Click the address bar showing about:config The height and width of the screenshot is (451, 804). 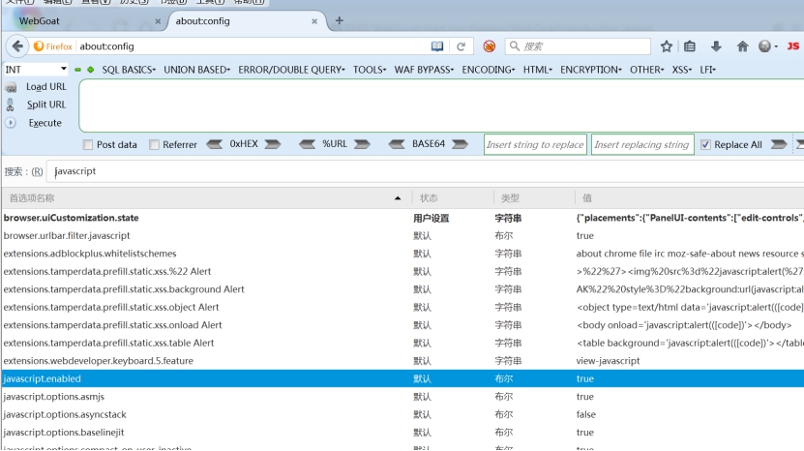click(252, 46)
